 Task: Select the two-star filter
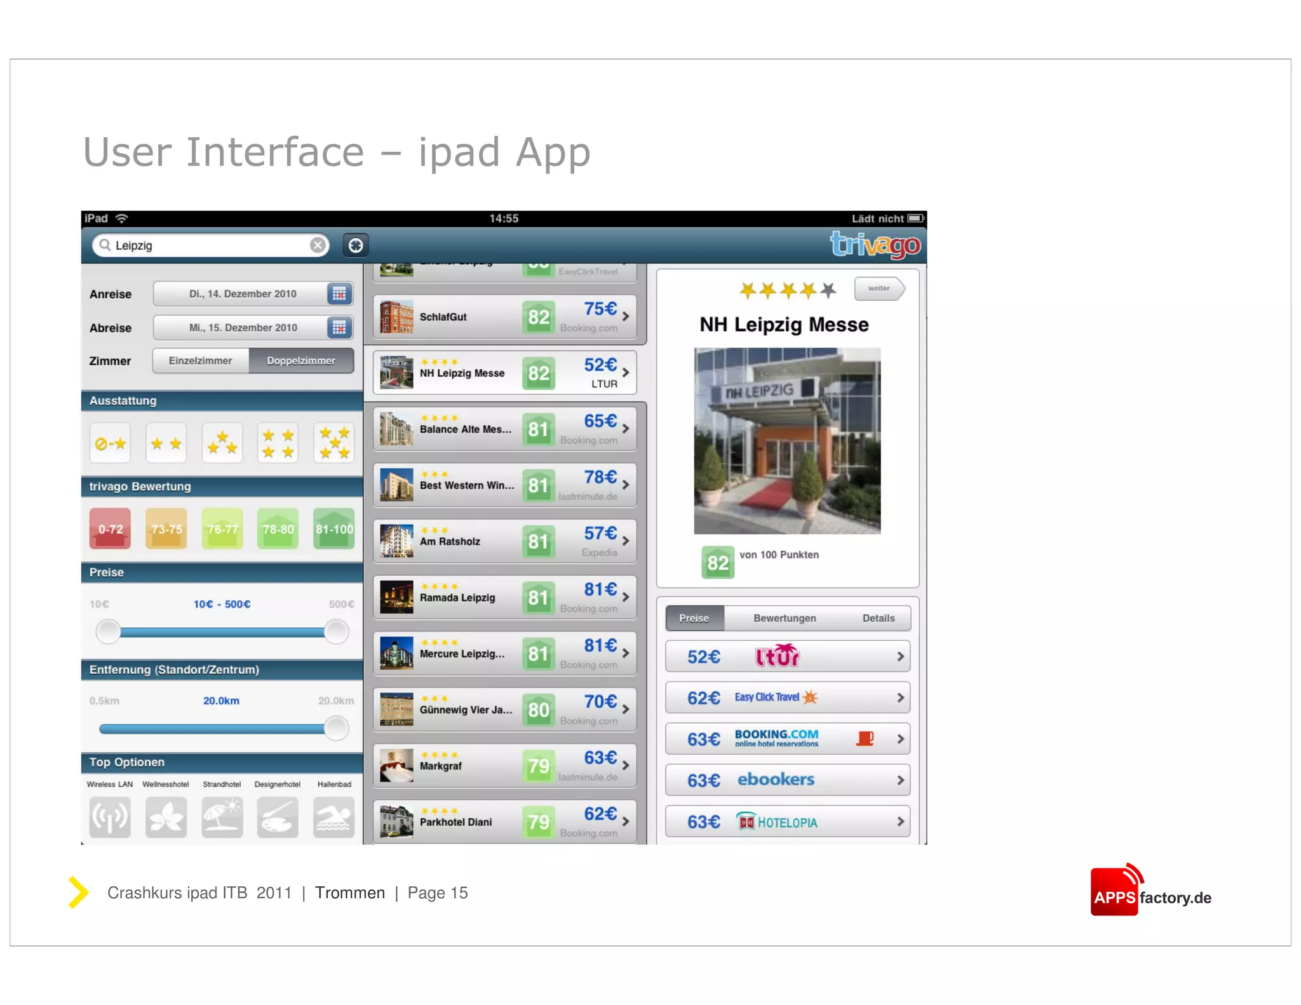(166, 443)
